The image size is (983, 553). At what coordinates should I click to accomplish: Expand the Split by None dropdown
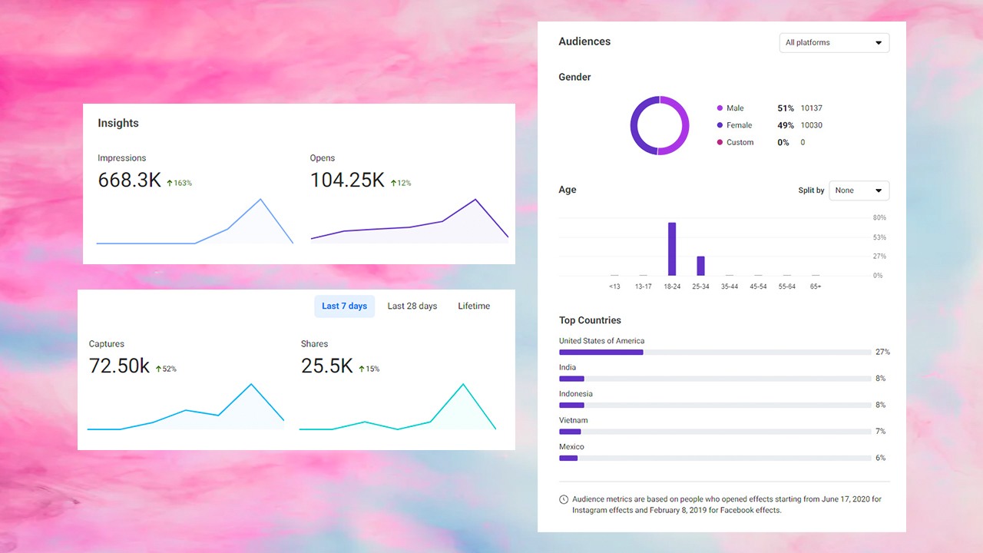point(859,190)
